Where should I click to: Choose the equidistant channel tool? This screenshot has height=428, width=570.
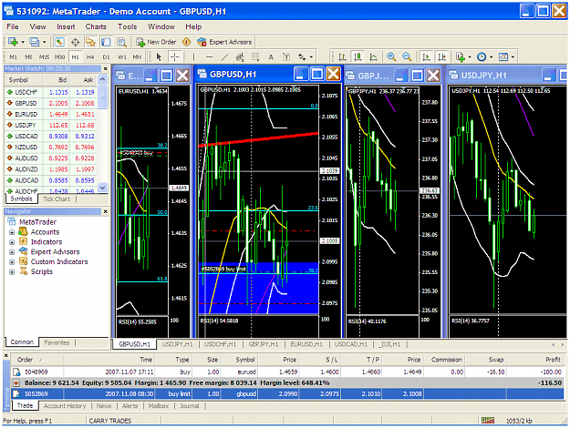pos(240,56)
